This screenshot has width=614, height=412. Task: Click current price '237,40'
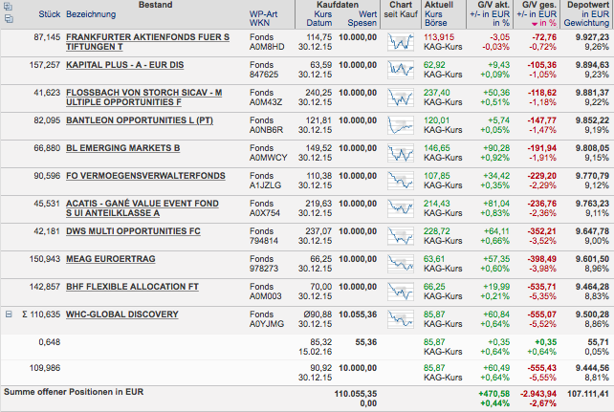tap(437, 93)
